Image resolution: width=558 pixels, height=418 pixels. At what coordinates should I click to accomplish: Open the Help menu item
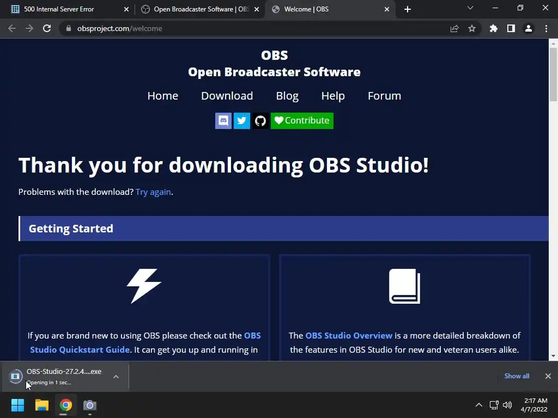(333, 96)
